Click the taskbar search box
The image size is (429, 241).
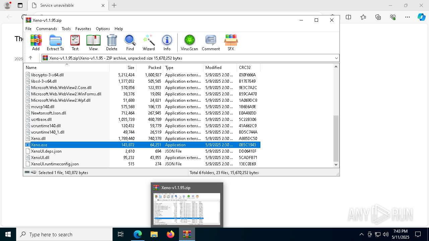(64, 234)
